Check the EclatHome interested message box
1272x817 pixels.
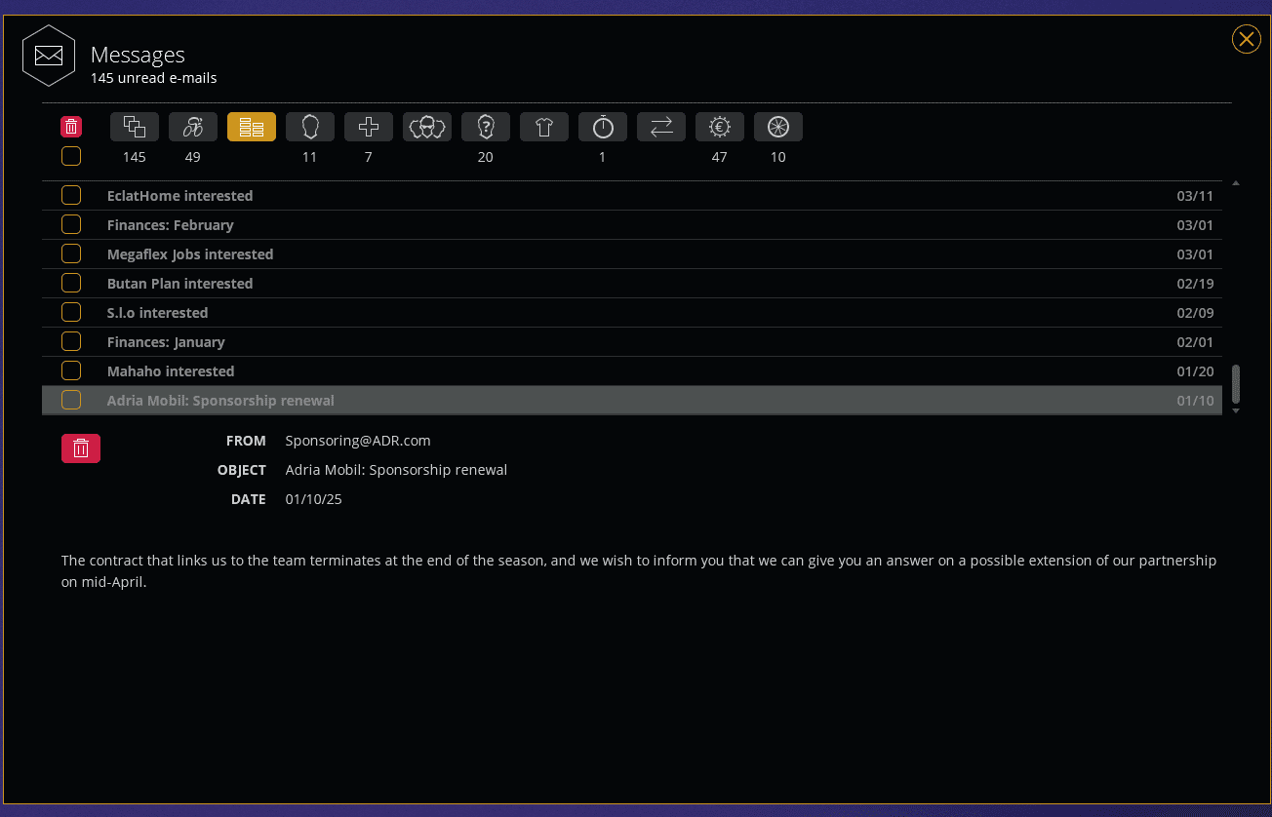[71, 195]
